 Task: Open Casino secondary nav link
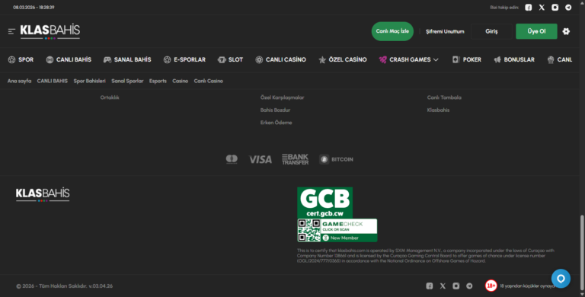click(x=181, y=81)
